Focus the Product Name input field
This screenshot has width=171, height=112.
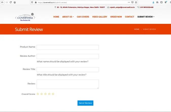[x=67, y=47]
